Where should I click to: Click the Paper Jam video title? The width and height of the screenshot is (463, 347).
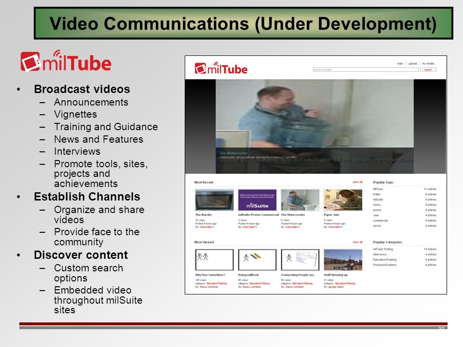pos(331,215)
